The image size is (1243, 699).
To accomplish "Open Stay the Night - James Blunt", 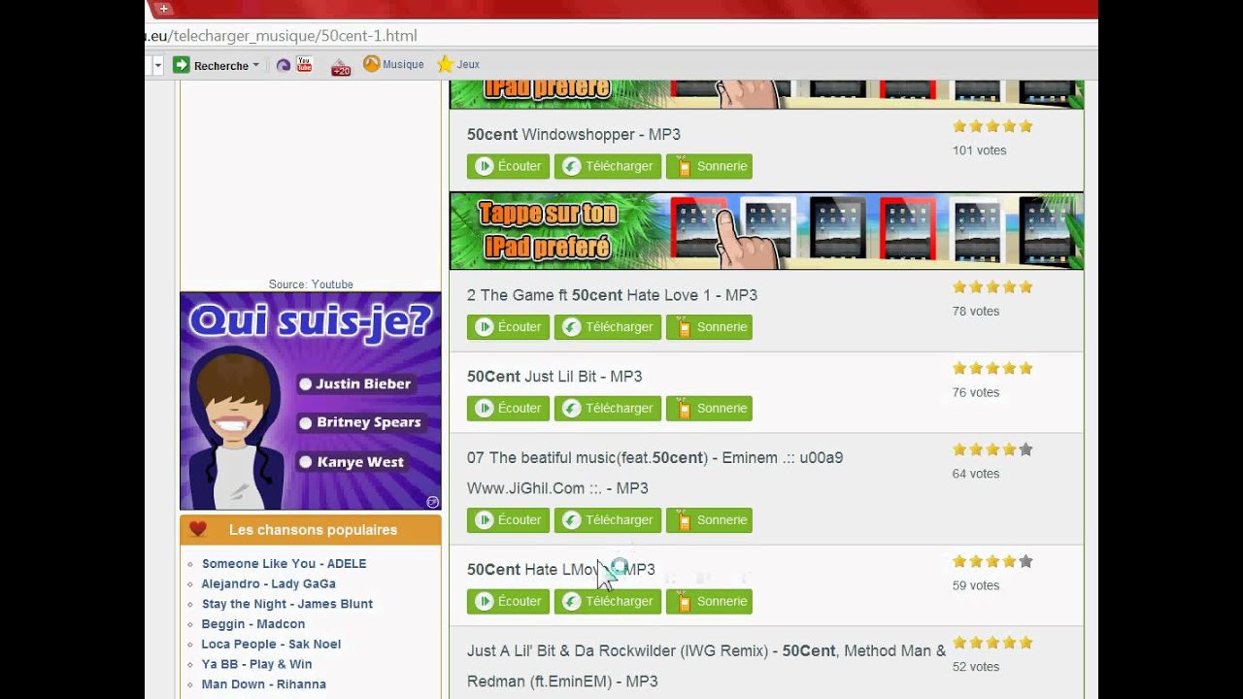I will 287,604.
